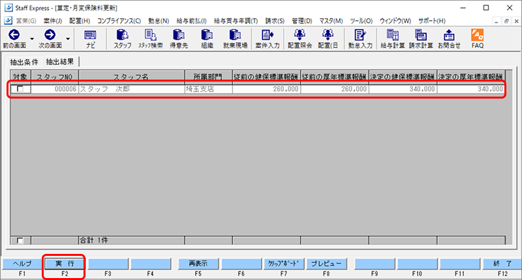Open the 請求(S) menu
Screen dimensions: 522x280
click(x=275, y=21)
